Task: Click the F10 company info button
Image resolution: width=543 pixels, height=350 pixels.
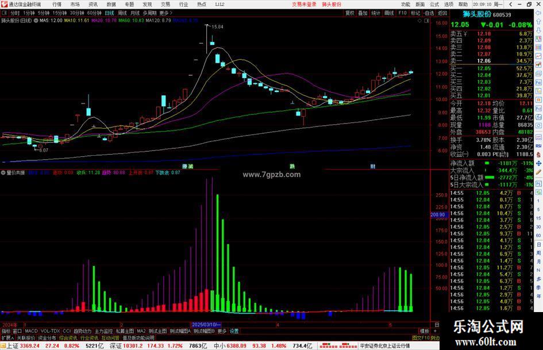Action: (402, 13)
